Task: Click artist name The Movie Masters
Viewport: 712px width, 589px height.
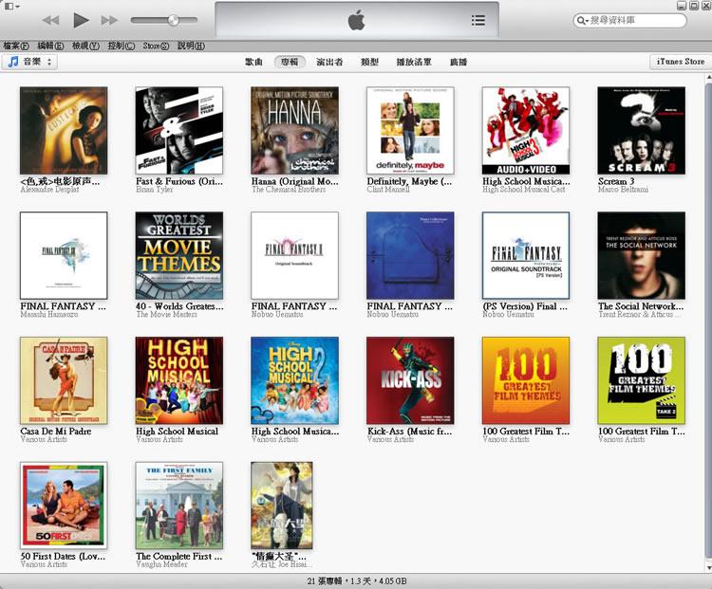Action: [167, 314]
